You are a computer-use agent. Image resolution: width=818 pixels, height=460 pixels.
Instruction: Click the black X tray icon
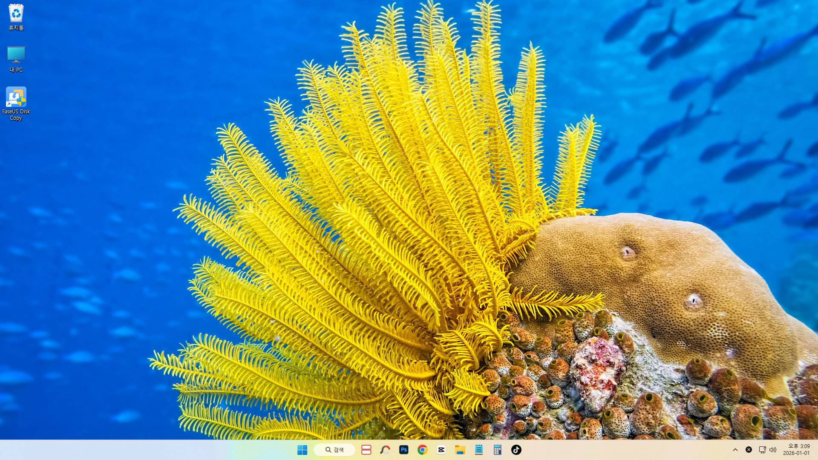(x=749, y=450)
